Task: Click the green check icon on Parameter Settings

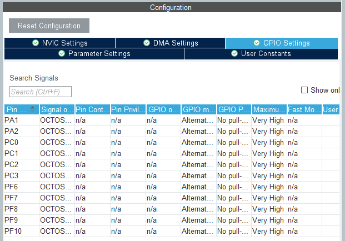Action: click(x=62, y=53)
